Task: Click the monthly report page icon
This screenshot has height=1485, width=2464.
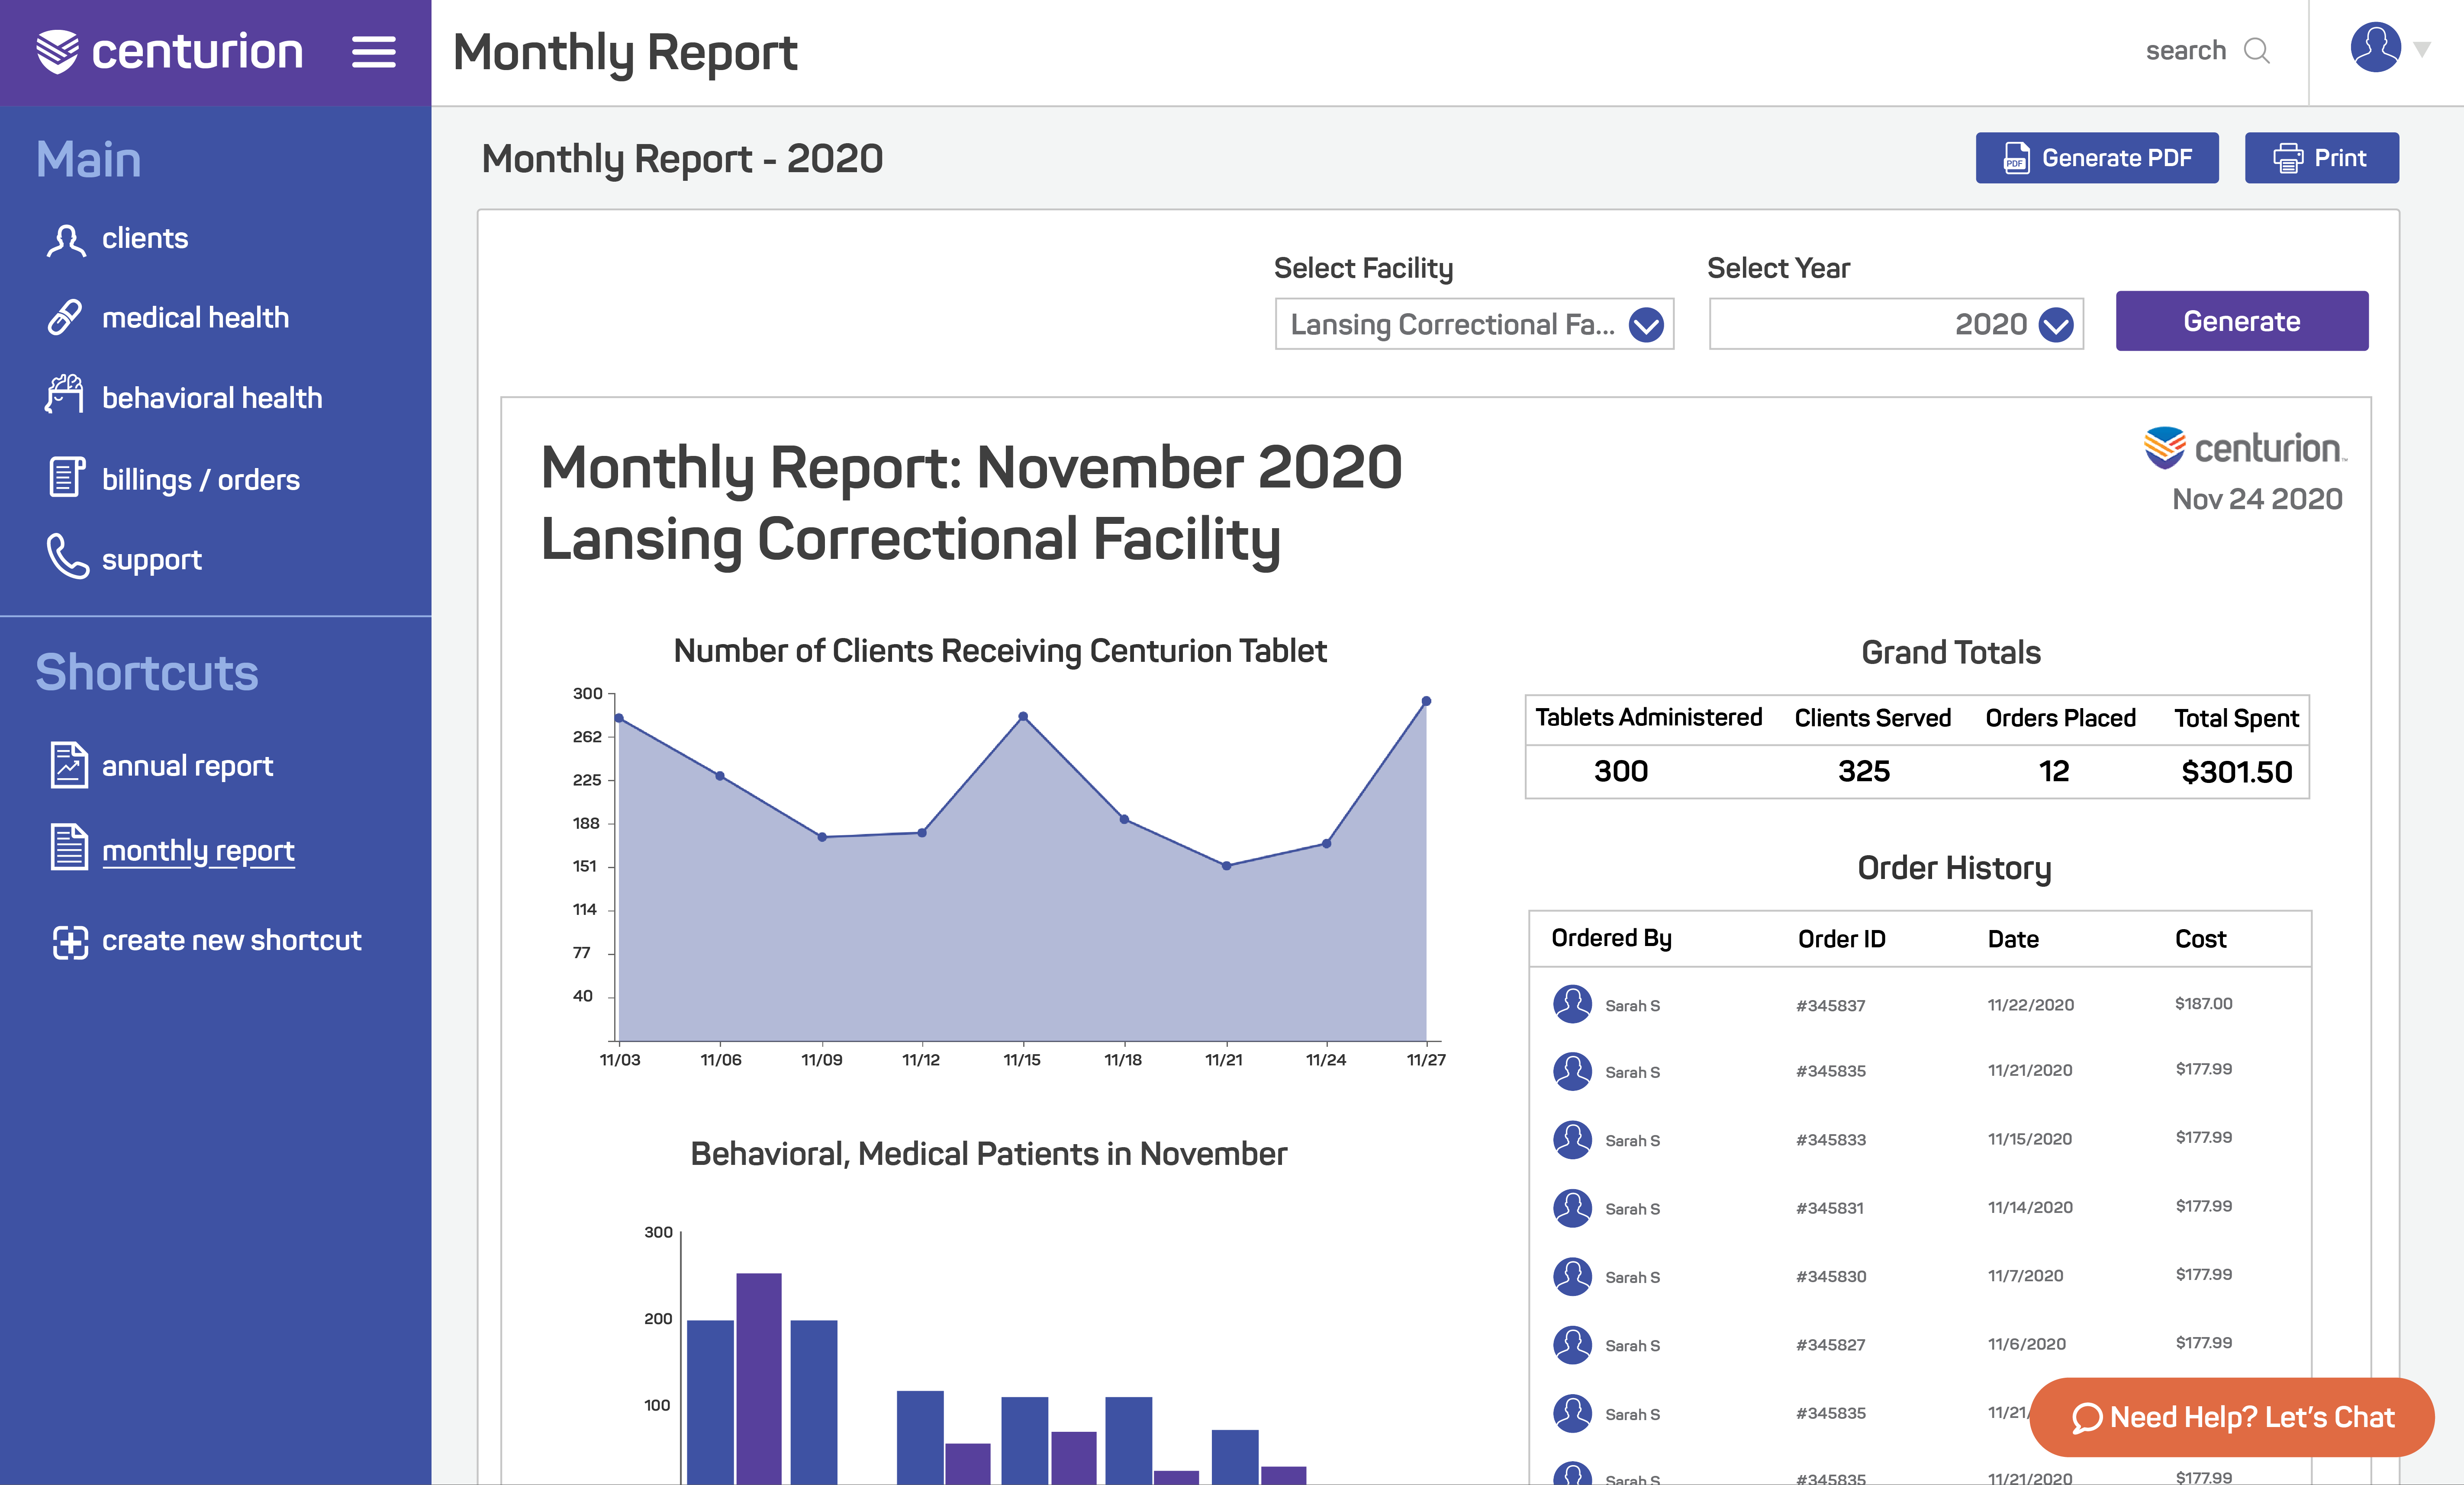Action: [69, 847]
